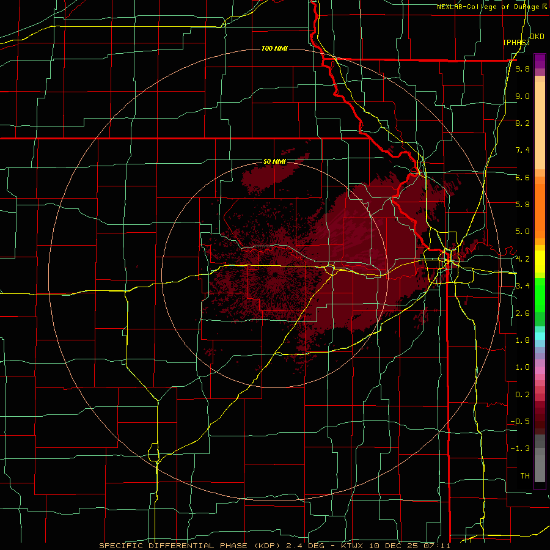Pick the pink color bar segment
Image resolution: width=550 pixels, height=550 pixels.
540,370
